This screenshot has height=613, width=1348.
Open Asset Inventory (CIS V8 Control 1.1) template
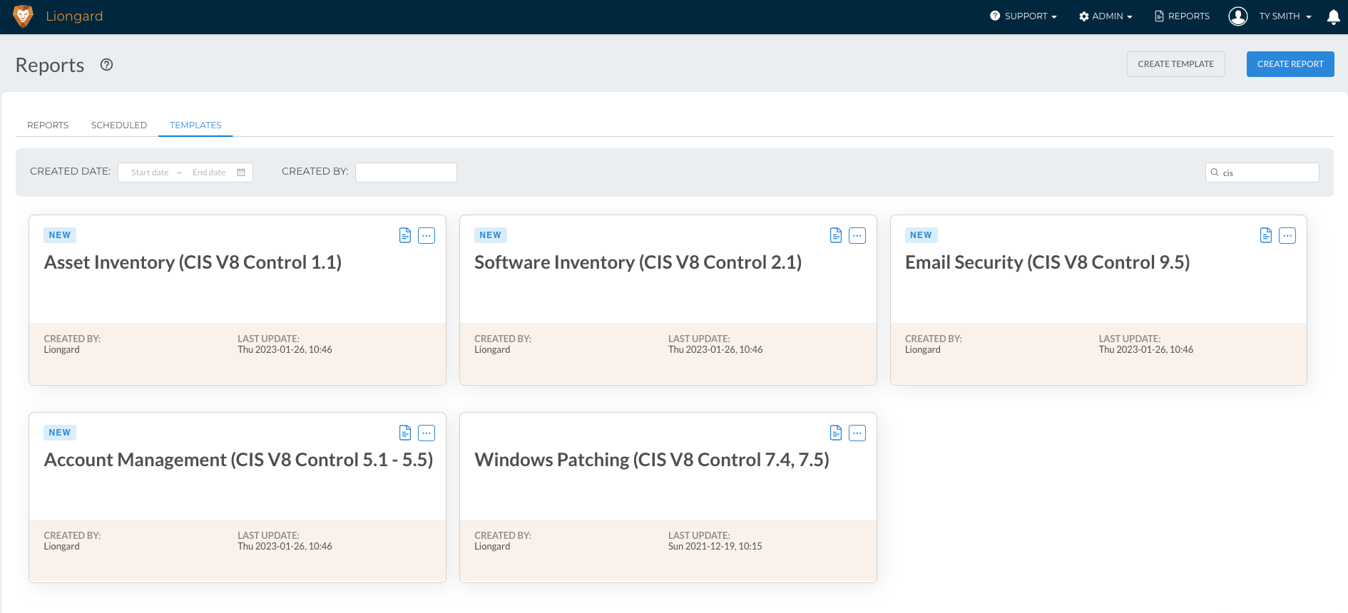pos(193,262)
